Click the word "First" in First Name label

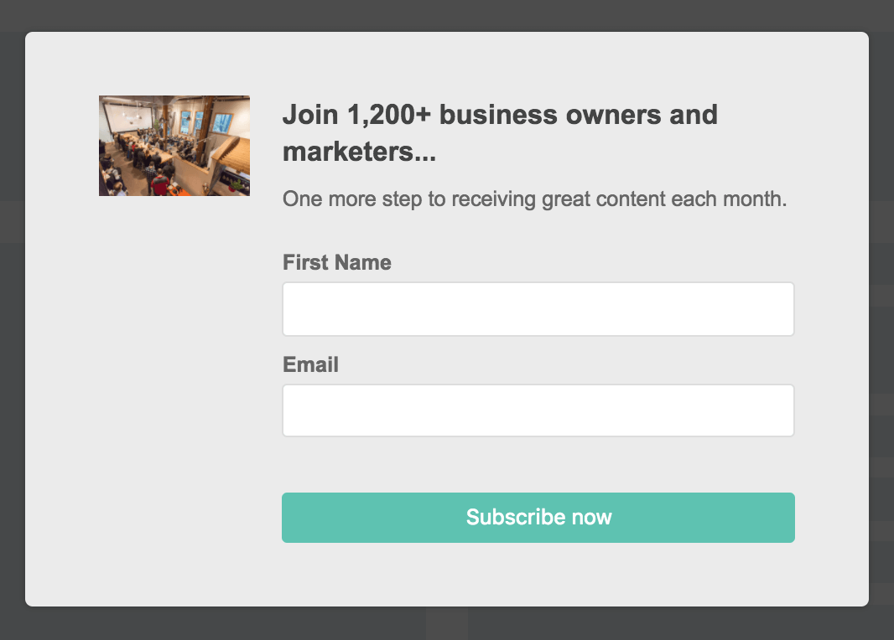coord(306,263)
